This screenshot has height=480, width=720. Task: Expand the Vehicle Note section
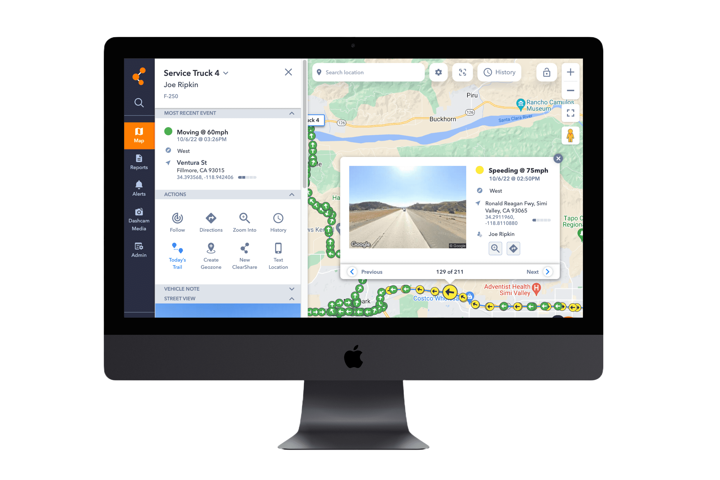292,289
